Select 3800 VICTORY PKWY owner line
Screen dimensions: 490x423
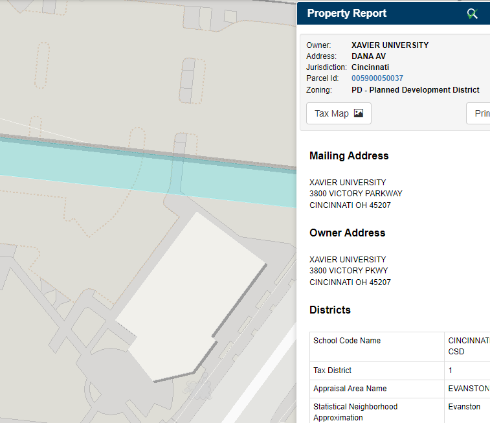(349, 271)
